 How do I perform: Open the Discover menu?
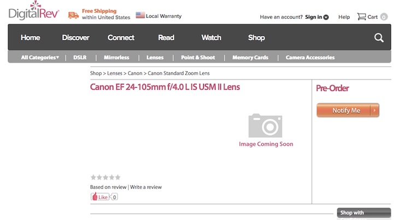[x=75, y=38]
